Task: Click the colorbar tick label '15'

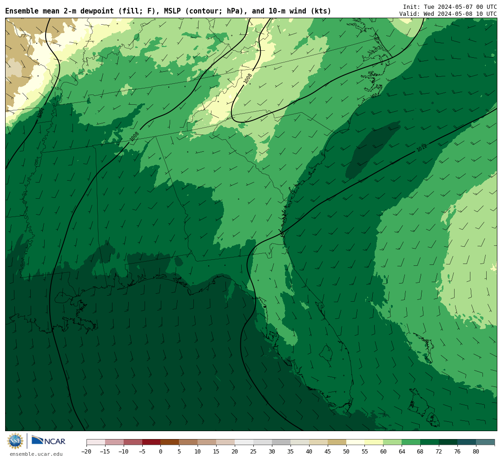Action: coord(217,451)
